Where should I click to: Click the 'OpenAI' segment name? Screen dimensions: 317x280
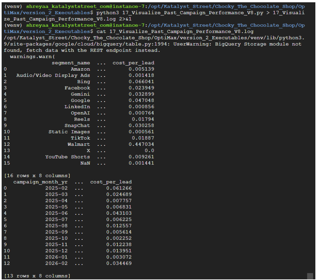pos(80,113)
